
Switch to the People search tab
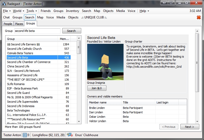pos(8,24)
